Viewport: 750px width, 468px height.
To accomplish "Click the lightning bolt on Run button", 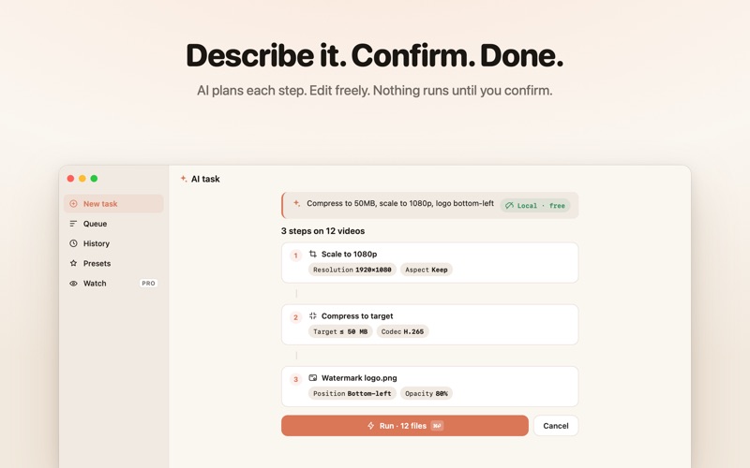I will point(370,426).
